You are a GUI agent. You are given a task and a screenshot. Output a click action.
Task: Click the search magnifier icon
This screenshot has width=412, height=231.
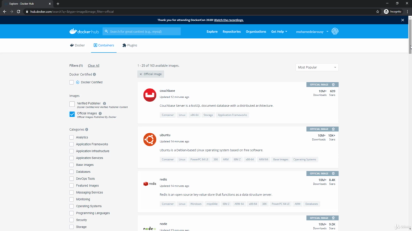coord(106,31)
